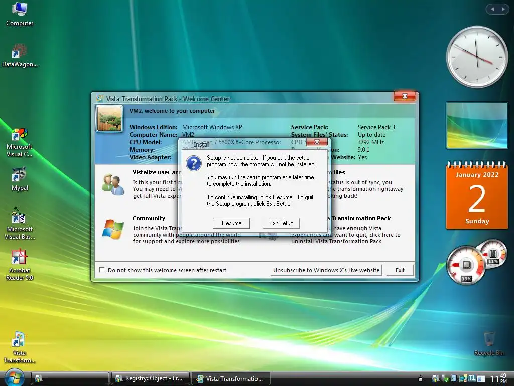Image resolution: width=514 pixels, height=386 pixels.
Task: Open the Recycle Bin icon
Action: point(489,344)
